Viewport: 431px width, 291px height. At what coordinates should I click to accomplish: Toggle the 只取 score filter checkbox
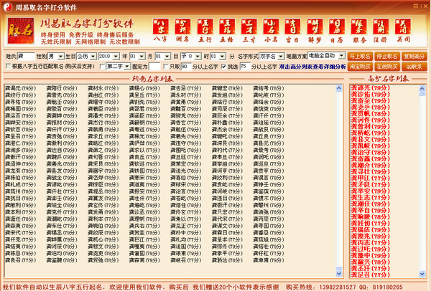point(176,66)
